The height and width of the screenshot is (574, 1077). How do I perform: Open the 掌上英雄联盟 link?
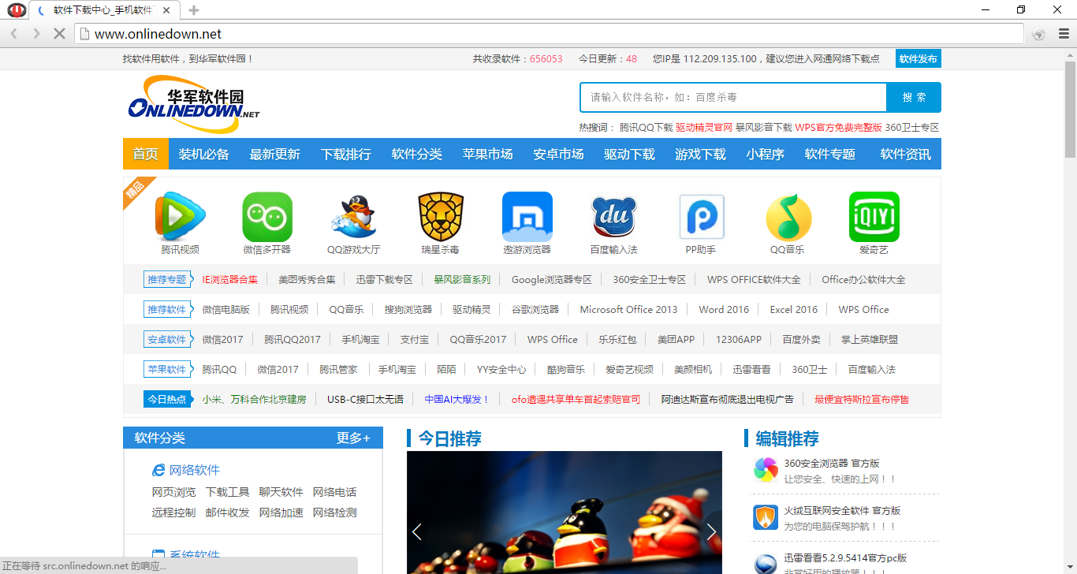point(870,339)
